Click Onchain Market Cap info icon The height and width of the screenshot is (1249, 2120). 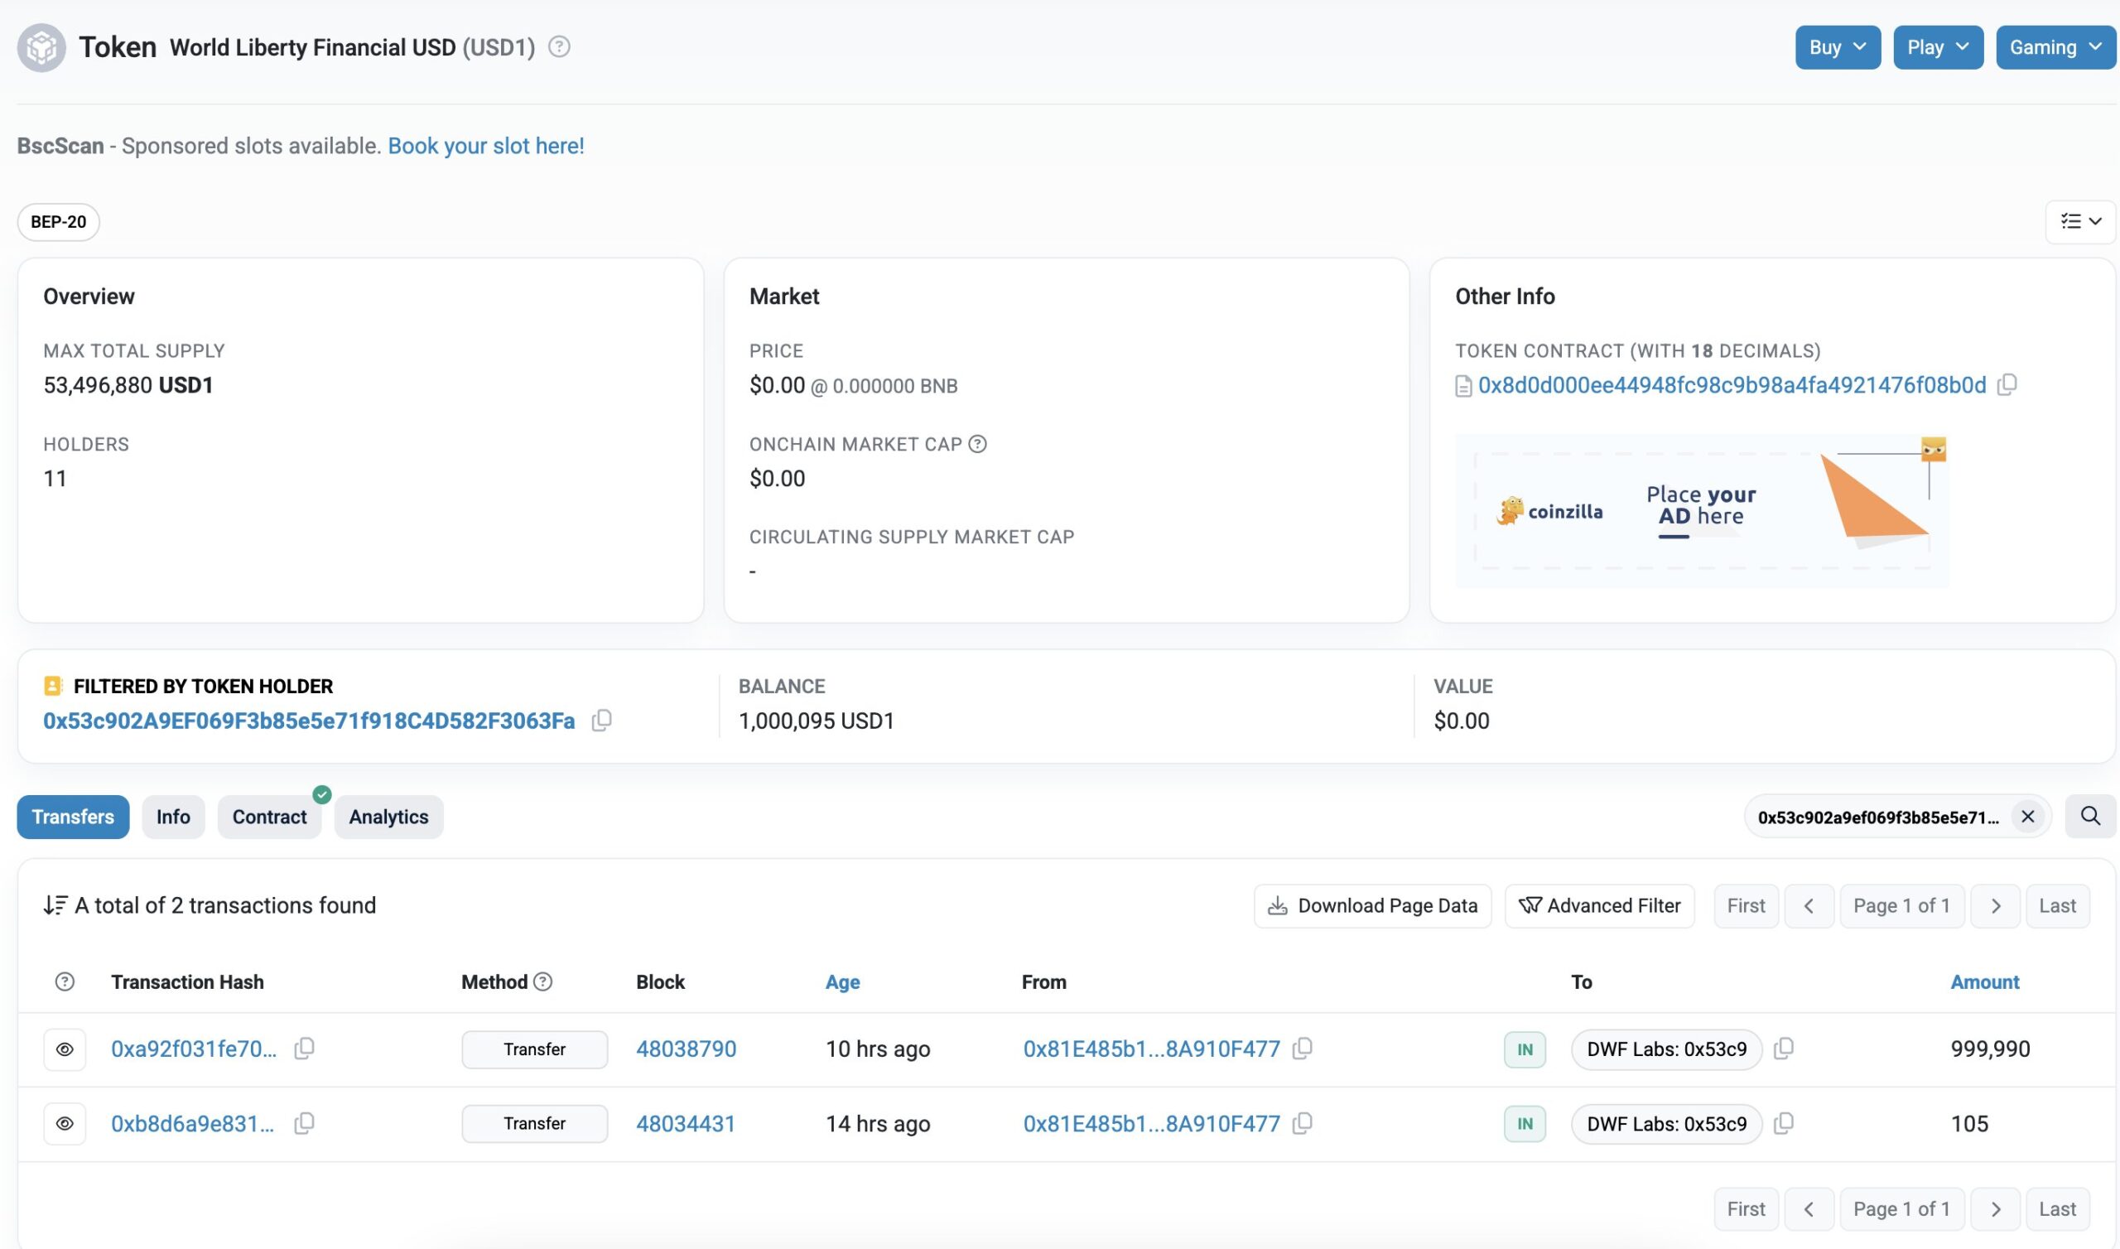pyautogui.click(x=976, y=444)
